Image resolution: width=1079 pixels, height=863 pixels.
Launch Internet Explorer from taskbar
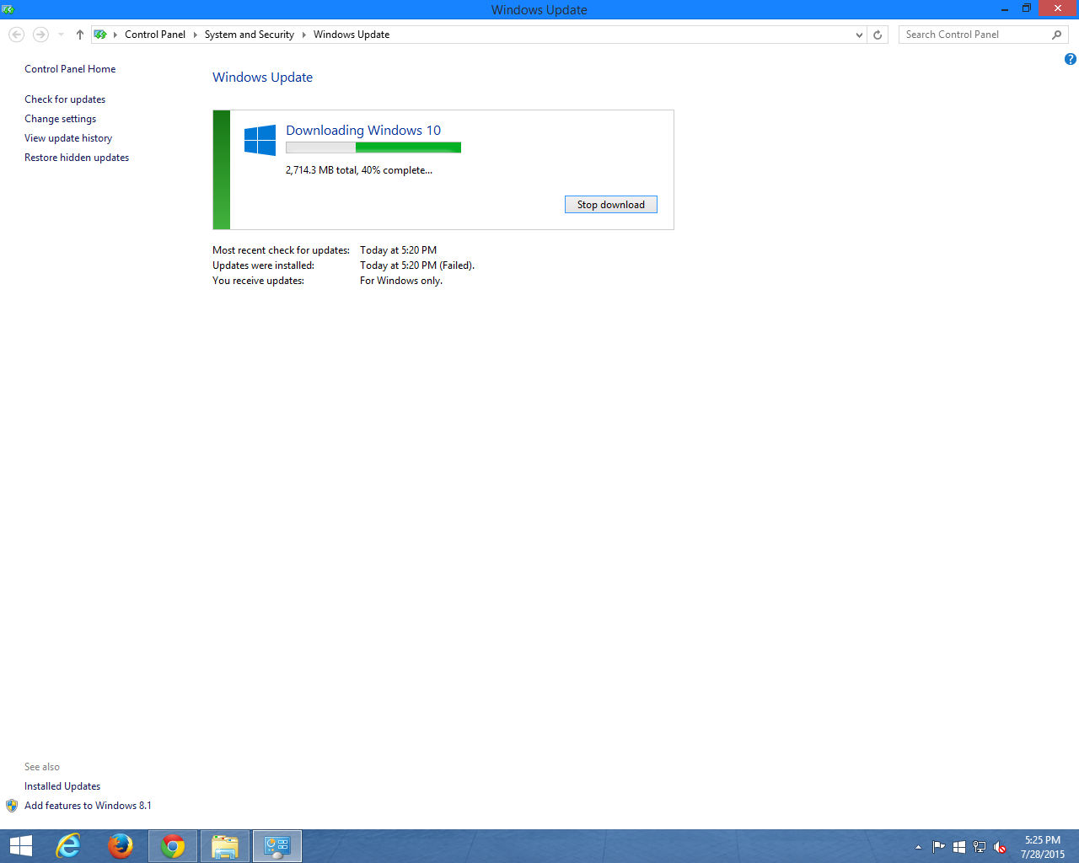coord(68,846)
